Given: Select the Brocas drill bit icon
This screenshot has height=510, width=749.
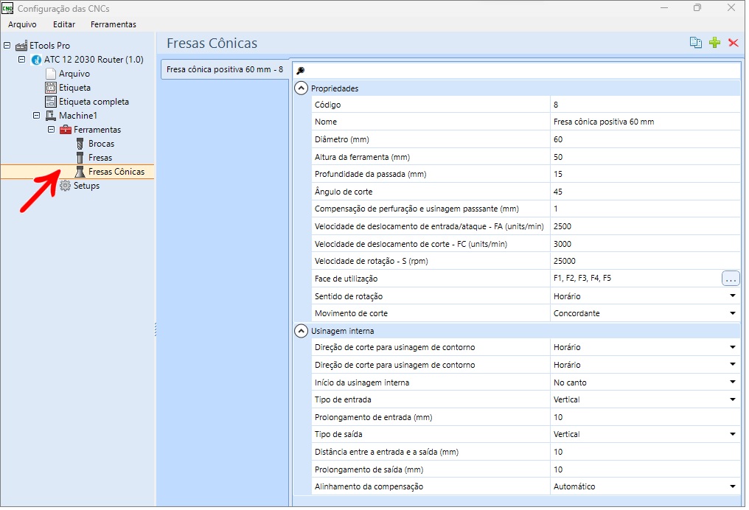Looking at the screenshot, I should click(80, 144).
